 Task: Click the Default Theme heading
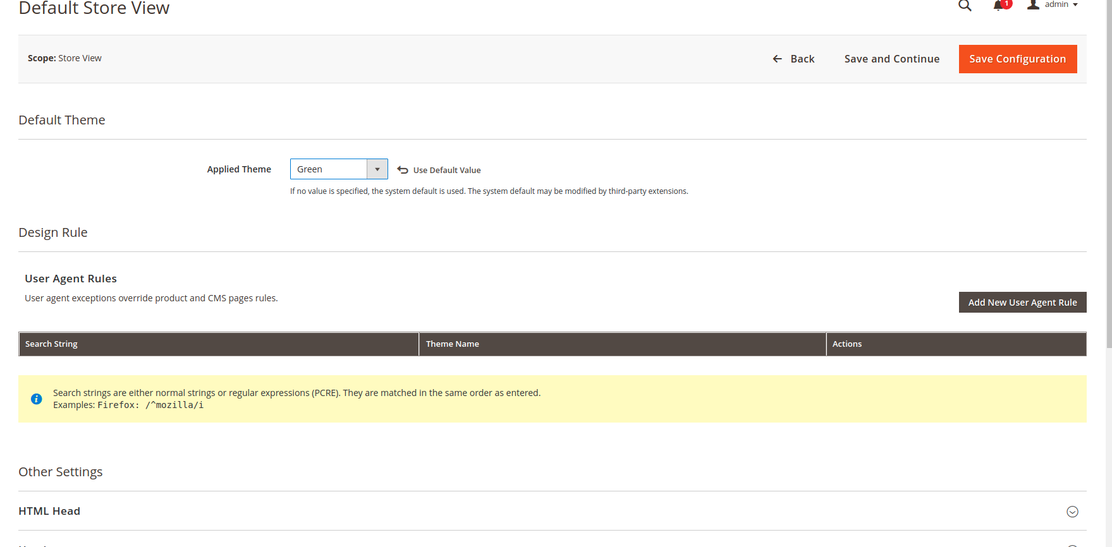point(62,120)
